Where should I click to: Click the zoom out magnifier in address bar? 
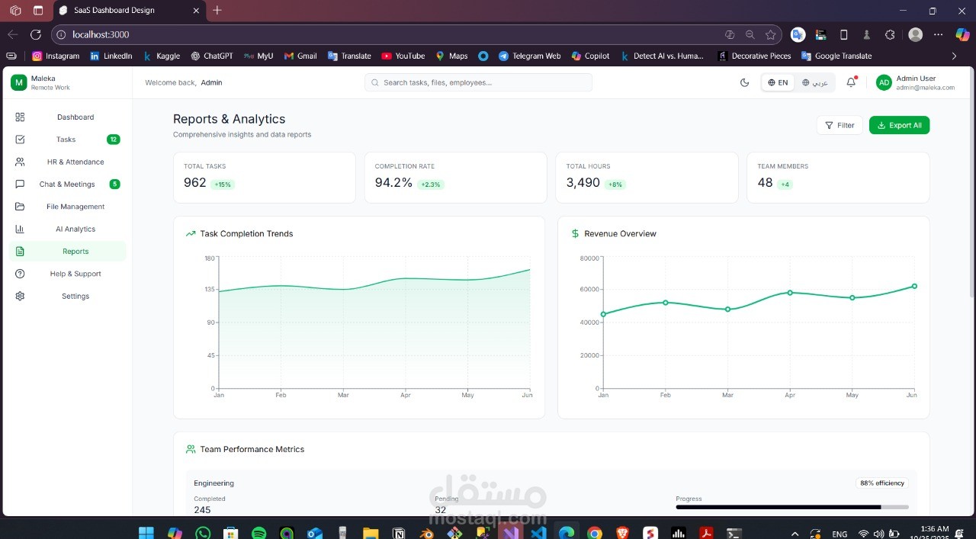click(x=750, y=34)
